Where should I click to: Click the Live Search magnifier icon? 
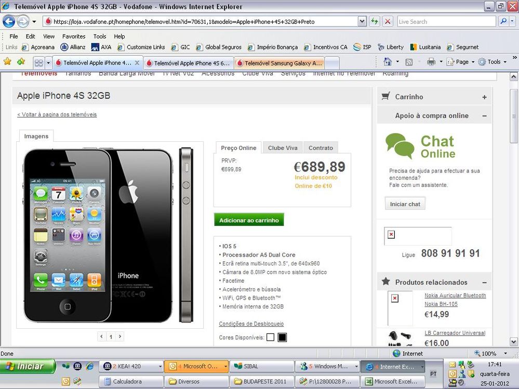click(x=503, y=21)
